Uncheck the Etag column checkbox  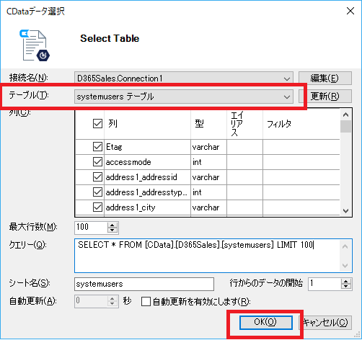(97, 147)
